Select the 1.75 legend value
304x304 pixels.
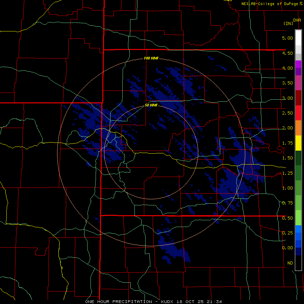[x=287, y=143]
